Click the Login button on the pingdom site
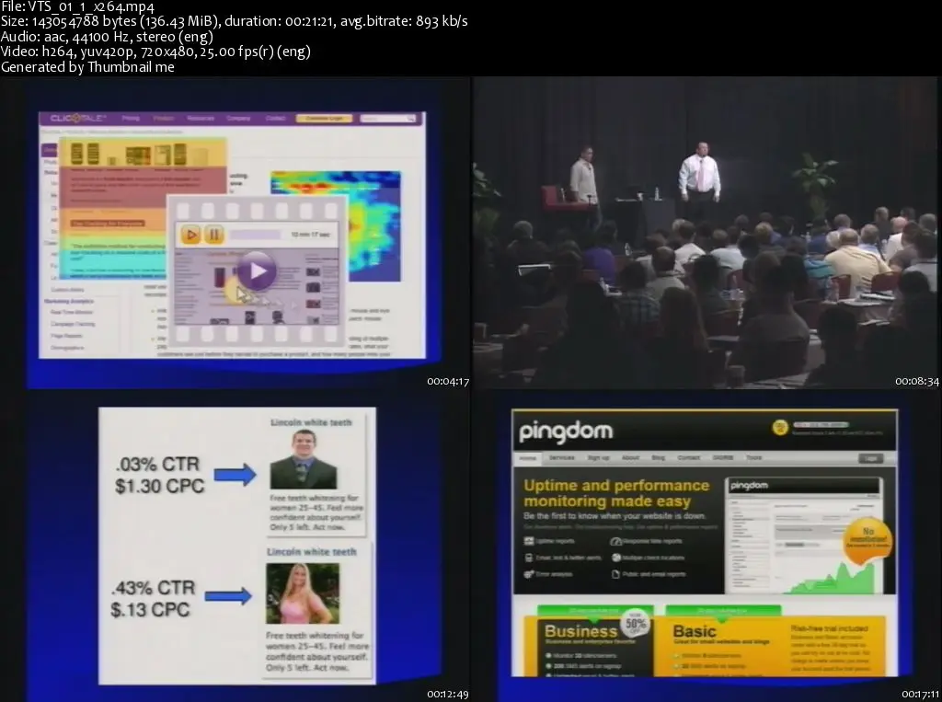 click(x=870, y=458)
